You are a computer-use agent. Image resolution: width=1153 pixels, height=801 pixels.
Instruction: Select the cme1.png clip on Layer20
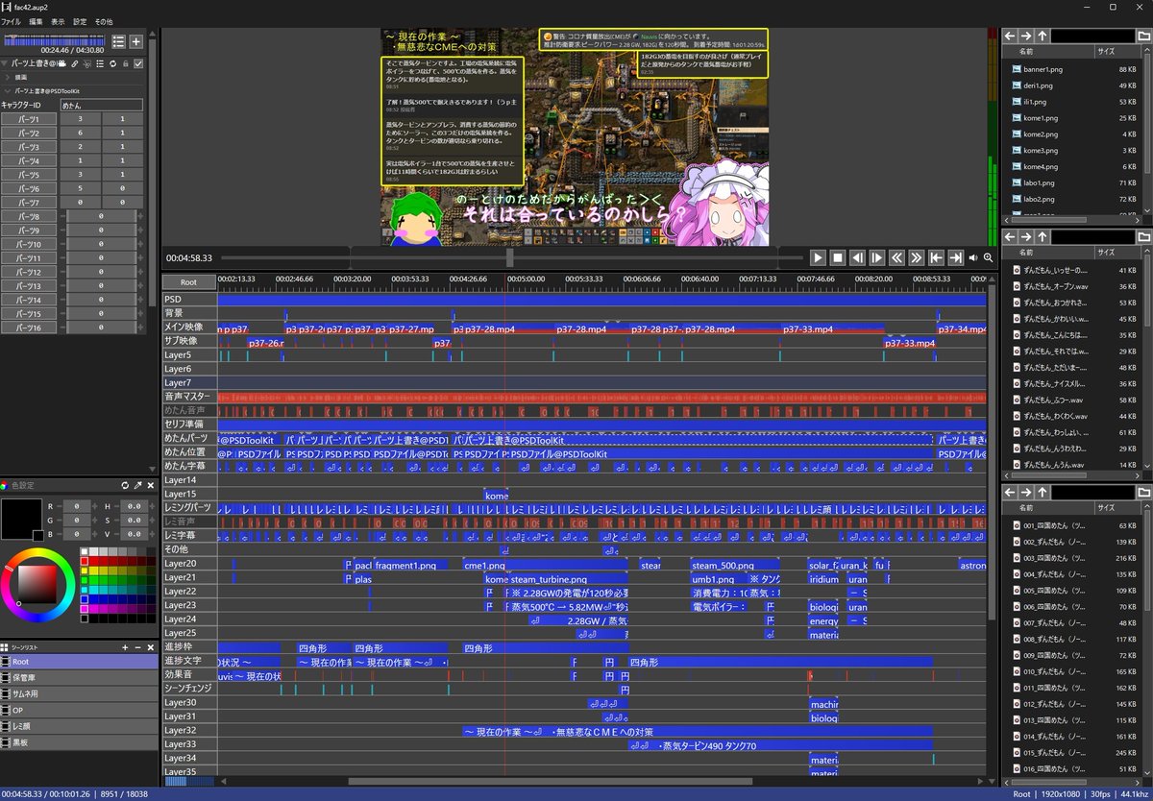pyautogui.click(x=545, y=565)
